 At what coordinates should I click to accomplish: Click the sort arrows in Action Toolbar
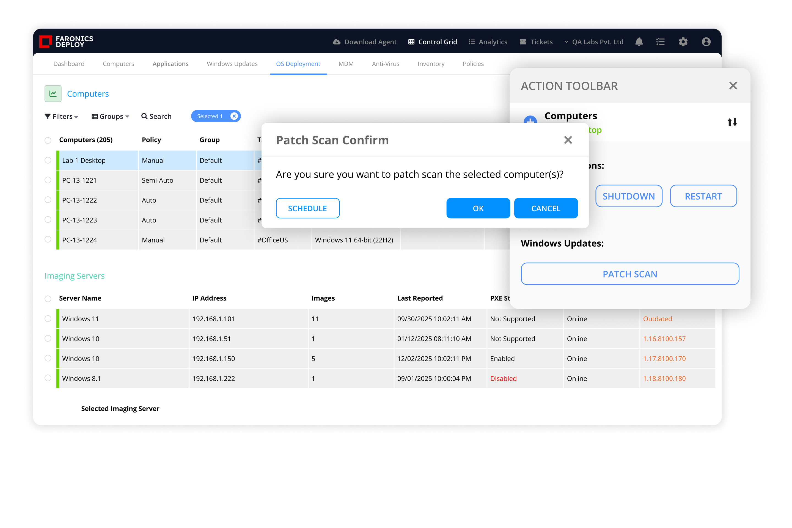pos(732,122)
